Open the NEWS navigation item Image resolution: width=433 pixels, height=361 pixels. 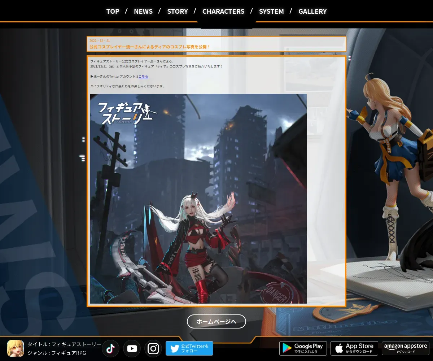(143, 11)
